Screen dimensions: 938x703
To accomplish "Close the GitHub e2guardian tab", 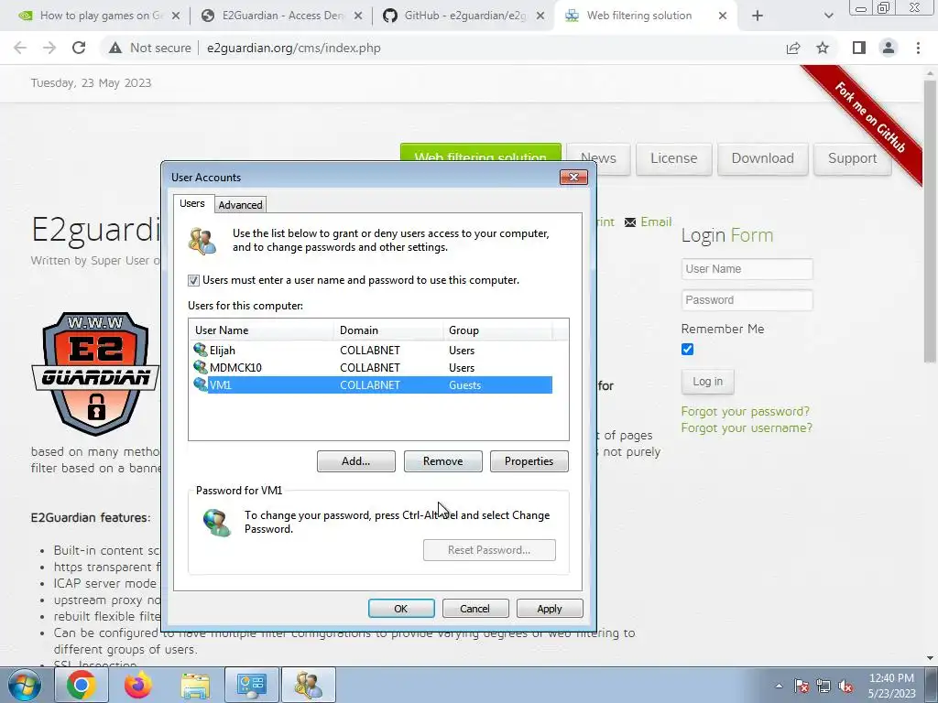I will point(540,16).
